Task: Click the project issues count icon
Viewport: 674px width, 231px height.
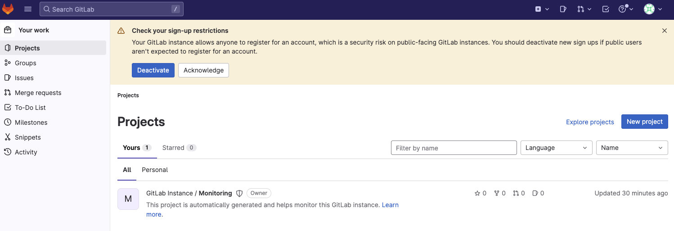Action: (x=535, y=193)
